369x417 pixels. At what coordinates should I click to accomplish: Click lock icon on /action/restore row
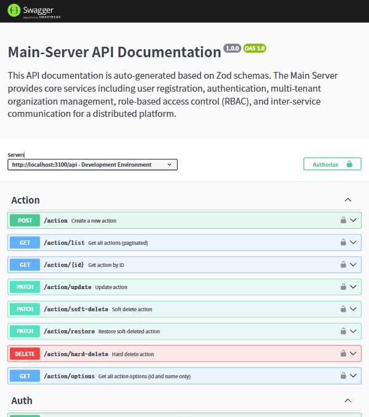[x=343, y=331]
